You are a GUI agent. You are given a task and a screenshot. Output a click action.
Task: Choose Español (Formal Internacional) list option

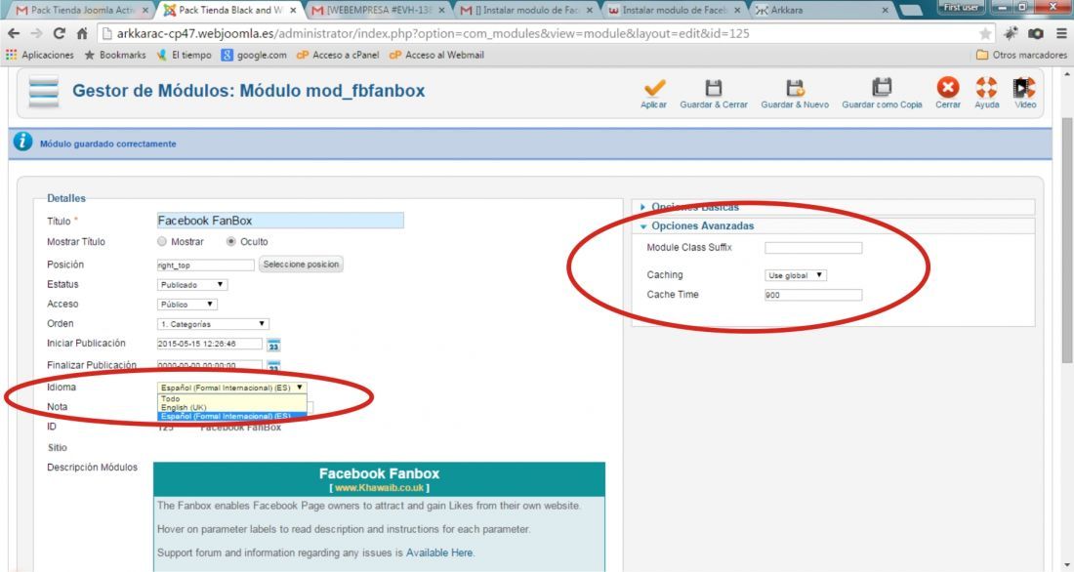(x=231, y=416)
